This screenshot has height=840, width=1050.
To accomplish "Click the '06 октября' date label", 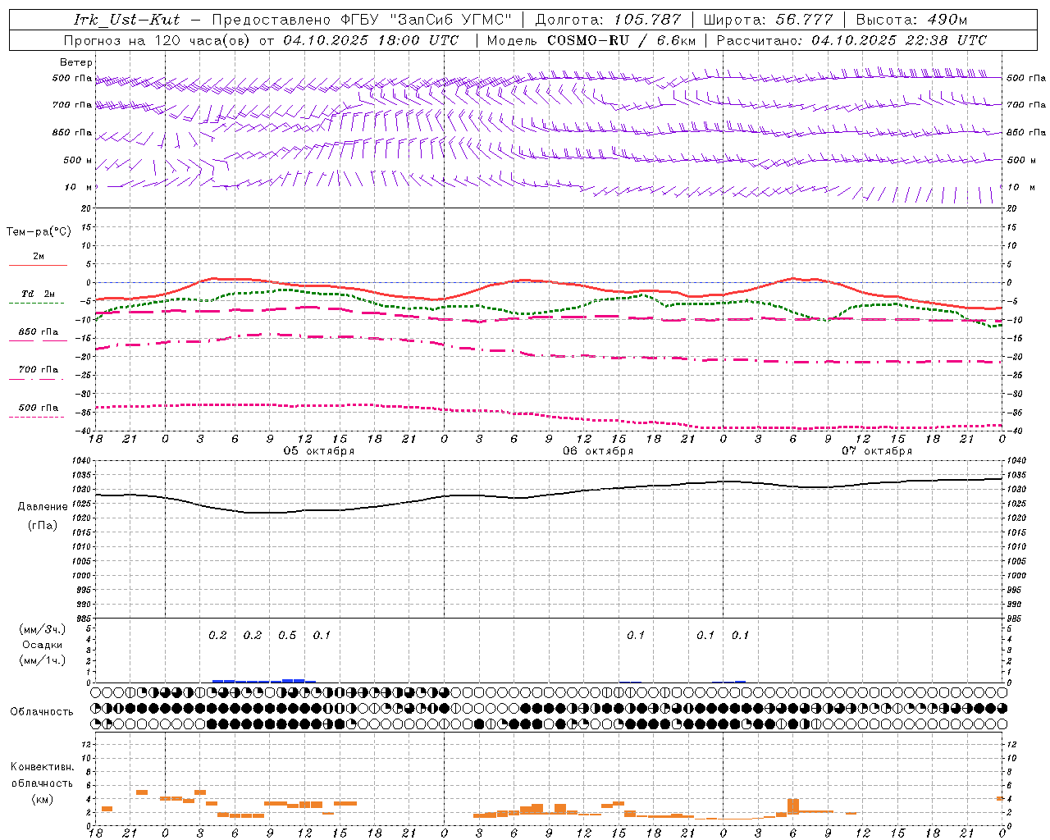I will 598,450.
